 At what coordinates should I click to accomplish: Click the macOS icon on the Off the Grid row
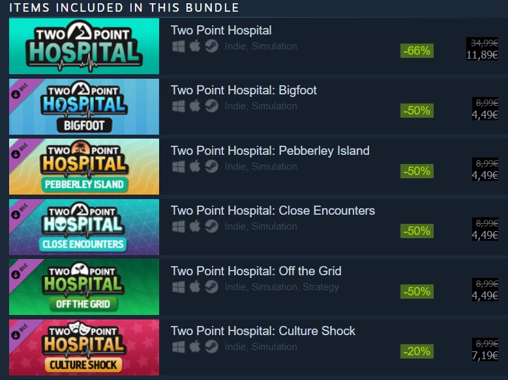pos(195,286)
